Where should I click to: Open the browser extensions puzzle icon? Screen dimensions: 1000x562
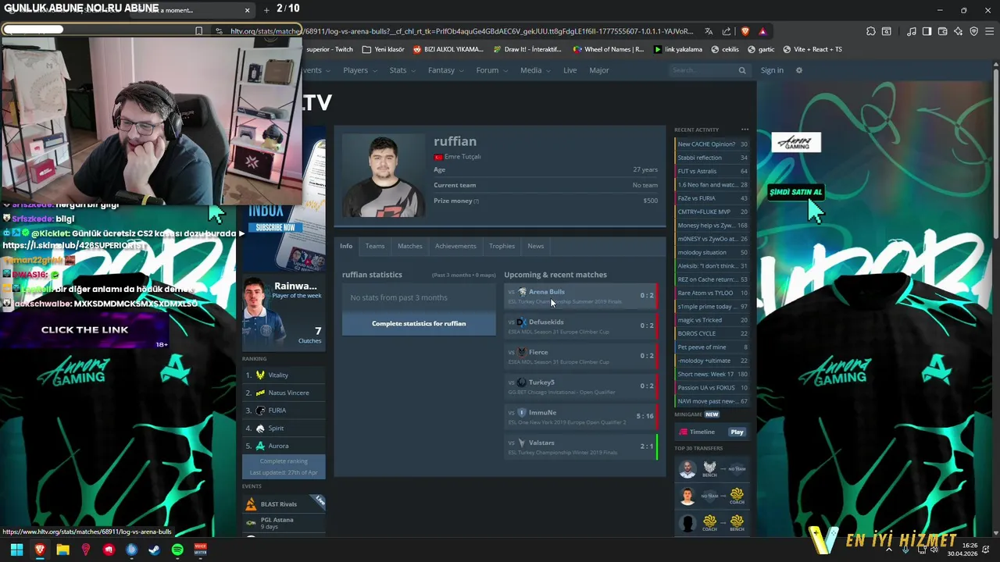871,31
